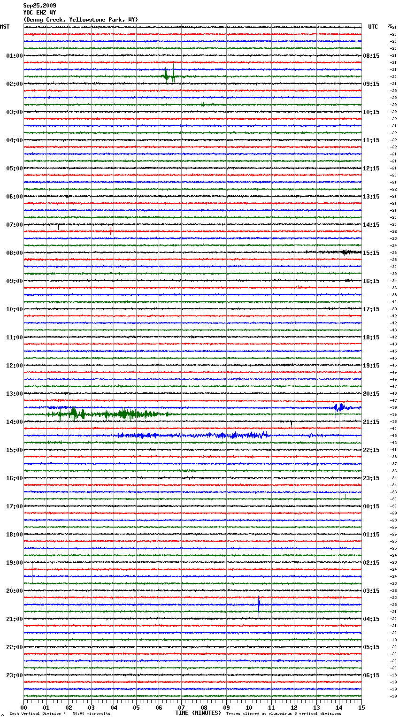This screenshot has width=399, height=720.
Task: Click the UTC time zone label
Action: 373,27
